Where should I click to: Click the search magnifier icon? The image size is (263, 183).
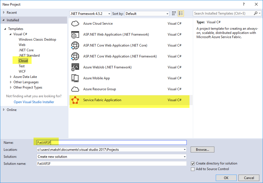[256, 13]
